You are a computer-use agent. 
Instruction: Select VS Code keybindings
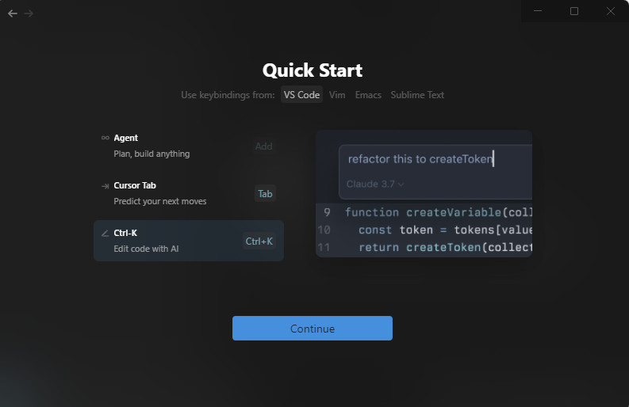[x=301, y=95]
